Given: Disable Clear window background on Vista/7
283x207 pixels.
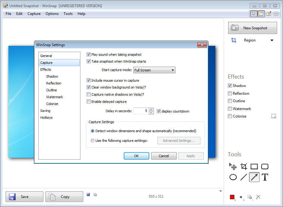Looking at the screenshot, I should coord(89,87).
